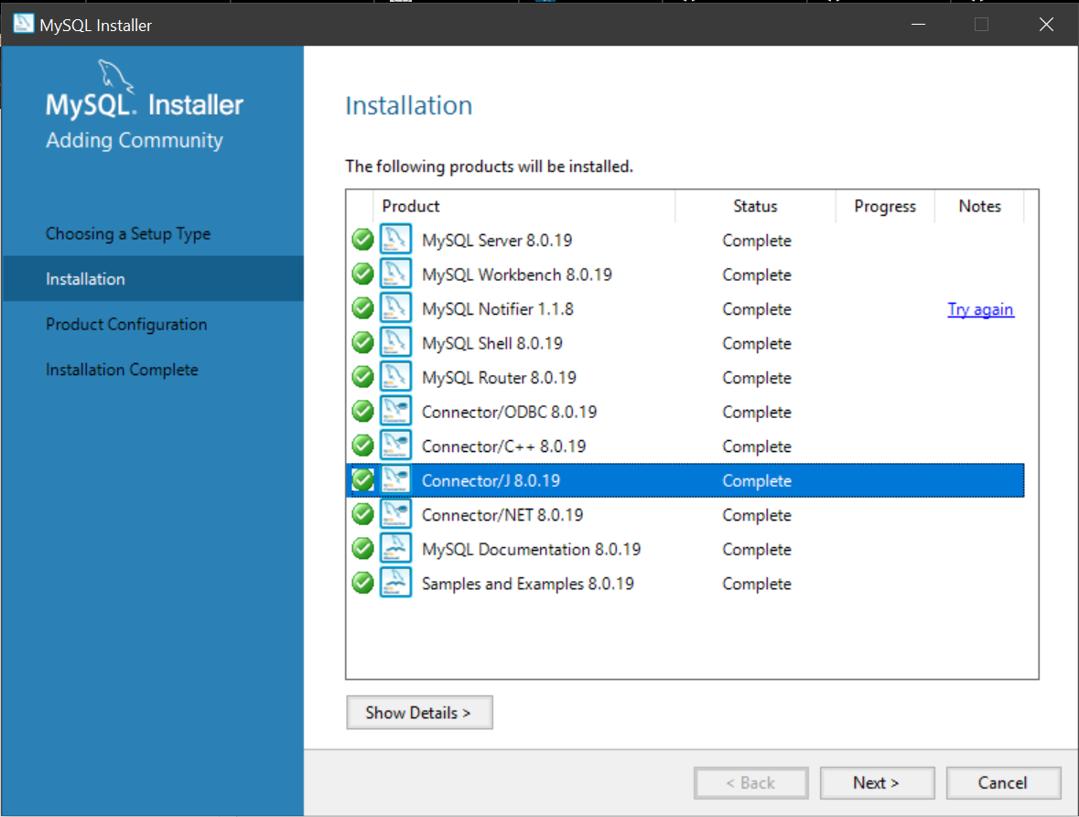Click the MySQL Router 8.0.19 product icon
Image resolution: width=1079 pixels, height=817 pixels.
pyautogui.click(x=395, y=377)
